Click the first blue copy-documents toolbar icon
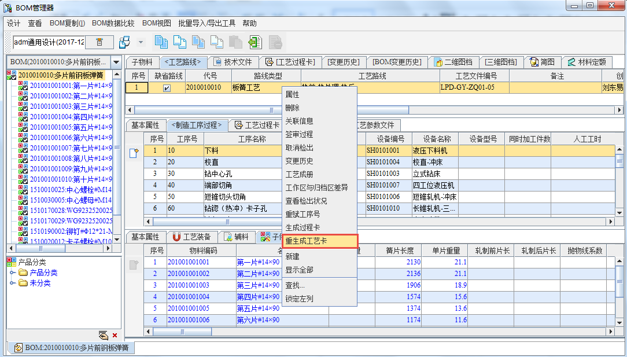This screenshot has width=627, height=357. [160, 42]
